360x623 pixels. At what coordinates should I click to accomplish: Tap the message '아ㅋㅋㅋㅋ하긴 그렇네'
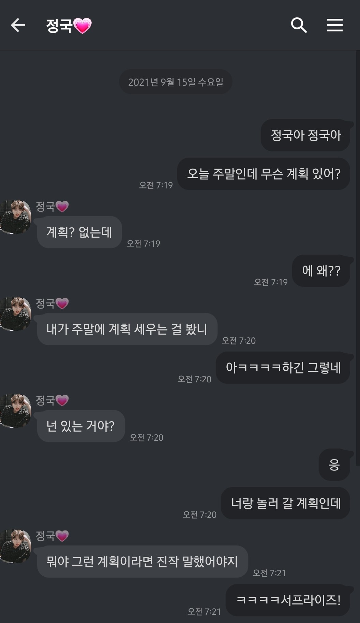point(283,368)
